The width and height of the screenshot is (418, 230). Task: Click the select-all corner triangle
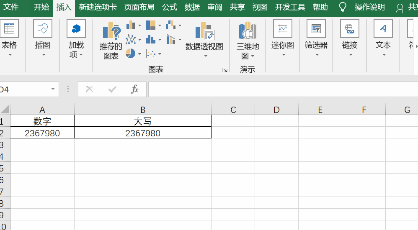(x=5, y=109)
